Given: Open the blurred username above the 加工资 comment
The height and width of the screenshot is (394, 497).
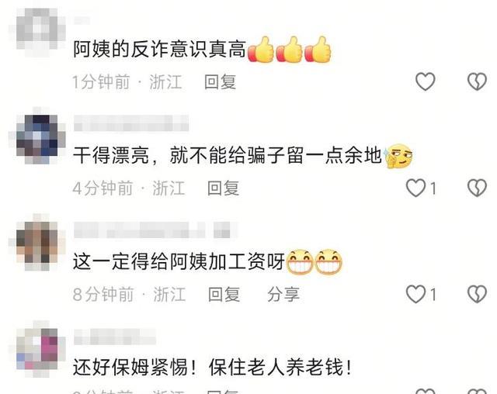Looking at the screenshot, I should (x=155, y=230).
